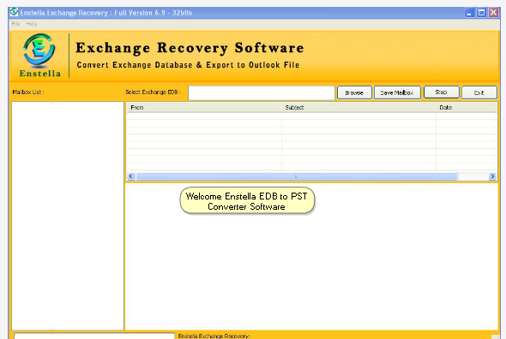Click the Select Exchange EDB label
The height and width of the screenshot is (339, 506).
click(153, 92)
